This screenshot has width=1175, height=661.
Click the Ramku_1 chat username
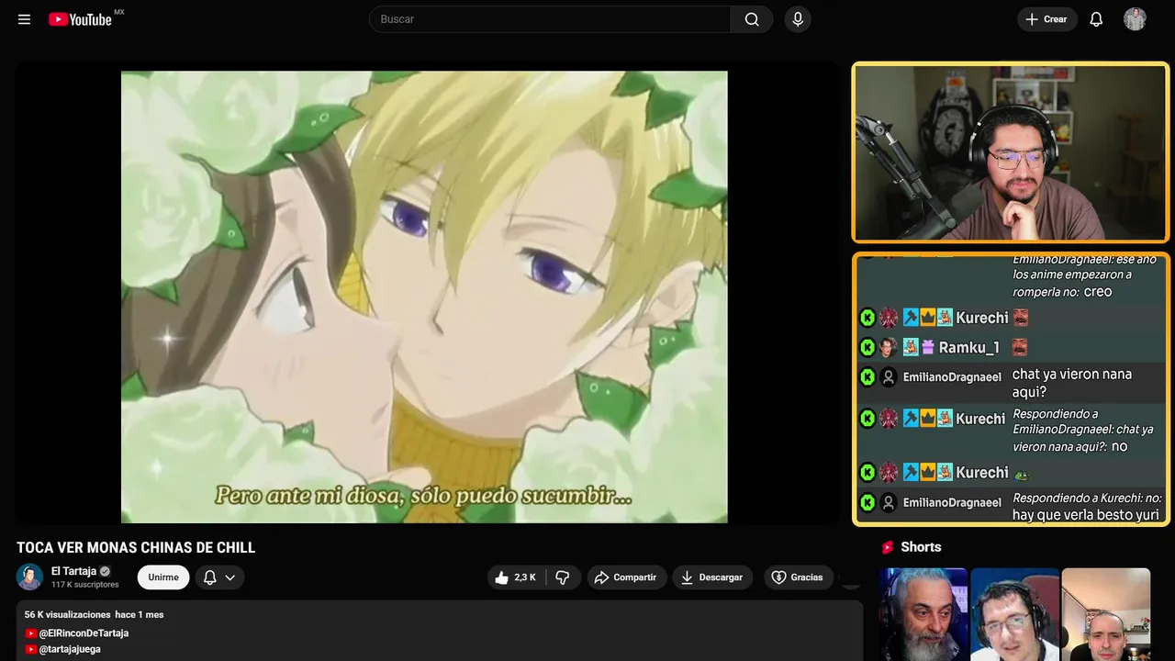pos(968,347)
